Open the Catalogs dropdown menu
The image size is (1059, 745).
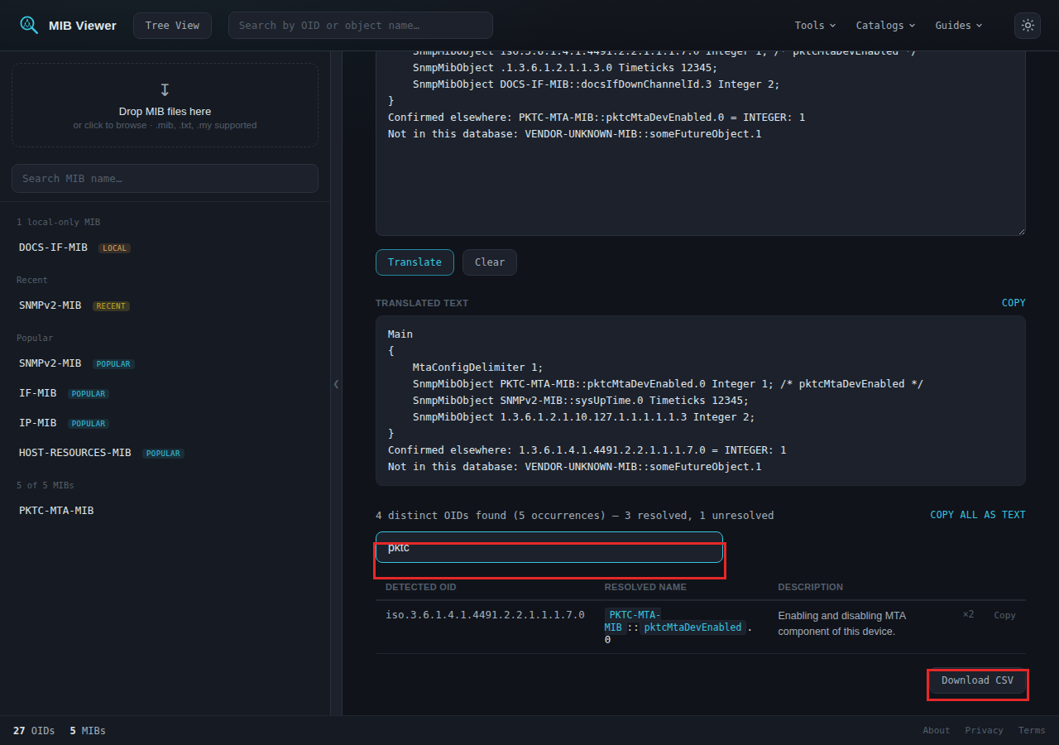[885, 26]
